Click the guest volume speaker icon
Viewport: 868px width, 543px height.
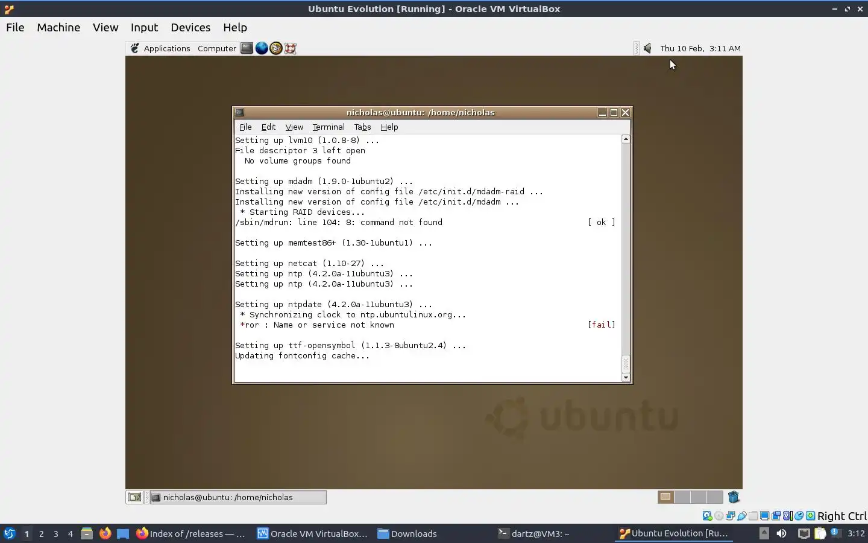[x=647, y=48]
